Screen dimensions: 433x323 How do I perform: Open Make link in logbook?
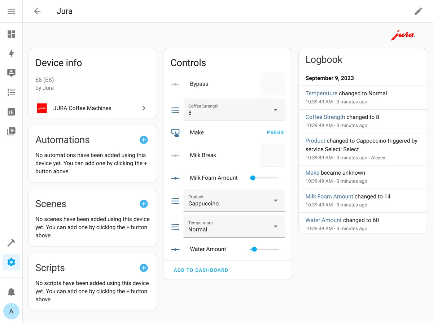point(312,173)
